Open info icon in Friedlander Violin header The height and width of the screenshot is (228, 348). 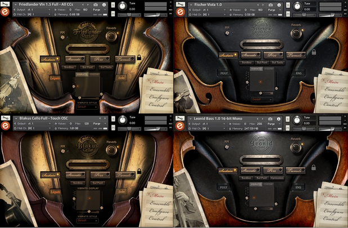click(x=104, y=5)
